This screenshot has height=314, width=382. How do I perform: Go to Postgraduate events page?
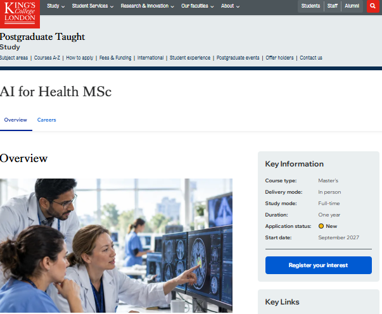238,58
